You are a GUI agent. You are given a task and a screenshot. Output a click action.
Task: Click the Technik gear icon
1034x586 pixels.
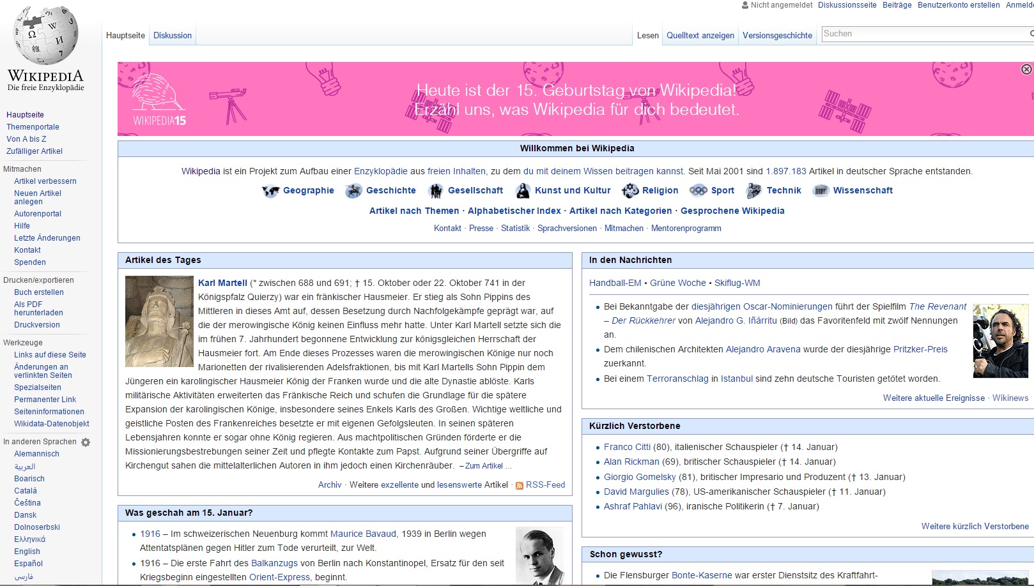coord(754,190)
